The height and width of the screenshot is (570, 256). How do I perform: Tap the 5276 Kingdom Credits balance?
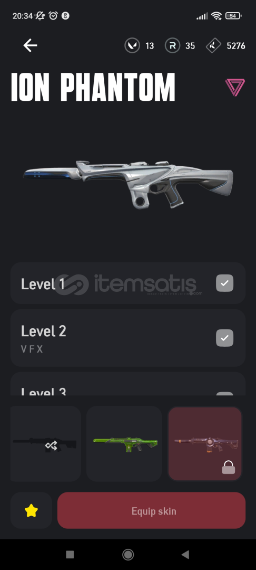(236, 46)
